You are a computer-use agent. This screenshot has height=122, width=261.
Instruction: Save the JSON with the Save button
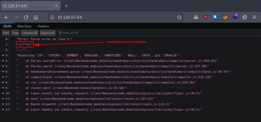tap(6, 33)
